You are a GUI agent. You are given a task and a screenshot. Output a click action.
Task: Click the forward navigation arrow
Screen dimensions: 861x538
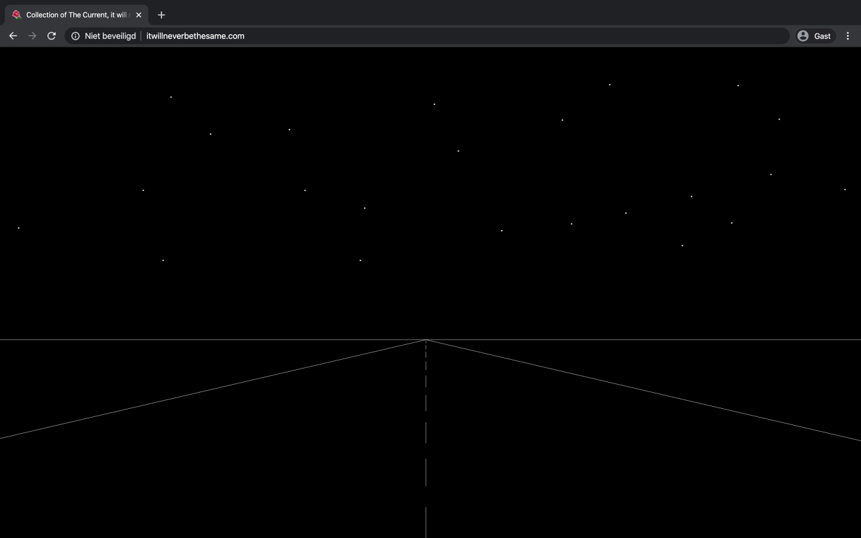32,36
